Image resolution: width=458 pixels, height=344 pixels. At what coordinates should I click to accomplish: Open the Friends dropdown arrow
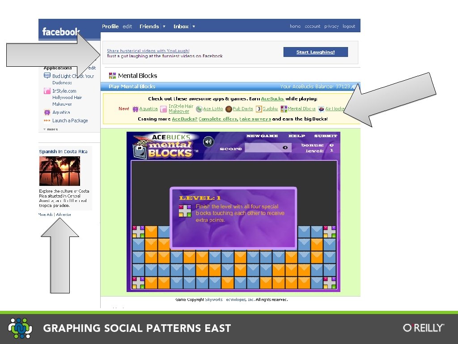point(164,26)
